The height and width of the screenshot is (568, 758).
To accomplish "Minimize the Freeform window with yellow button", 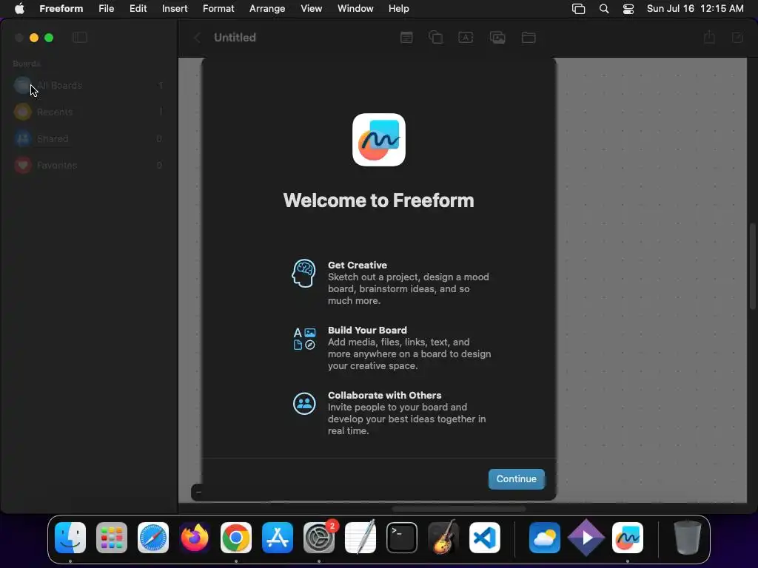I will point(34,38).
